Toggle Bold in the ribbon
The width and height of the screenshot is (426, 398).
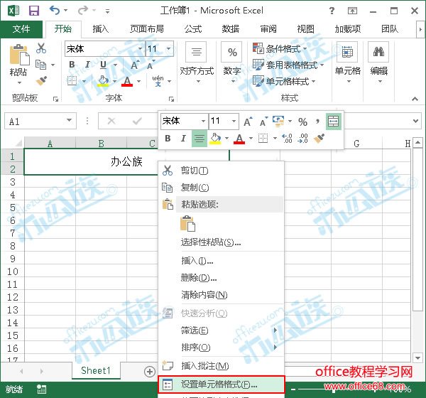point(72,65)
